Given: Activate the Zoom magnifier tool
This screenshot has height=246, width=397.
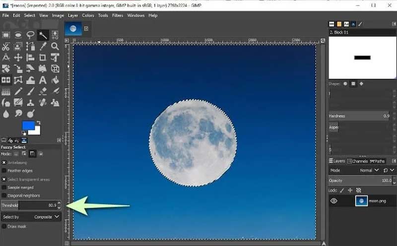Looking at the screenshot, I should [55, 46].
